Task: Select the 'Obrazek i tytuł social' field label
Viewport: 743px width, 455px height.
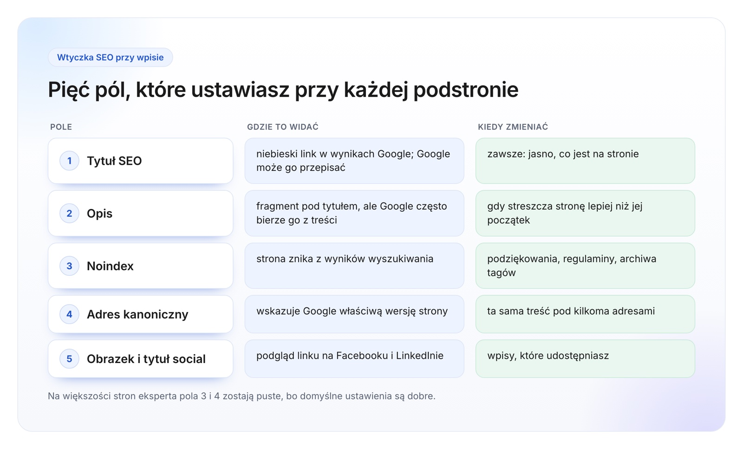Action: pos(146,359)
